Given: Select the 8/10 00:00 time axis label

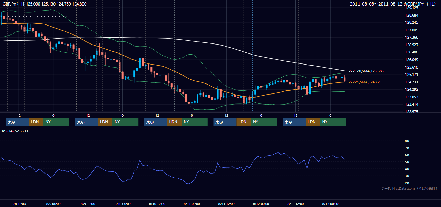Looking at the screenshot, I should tap(122, 204).
